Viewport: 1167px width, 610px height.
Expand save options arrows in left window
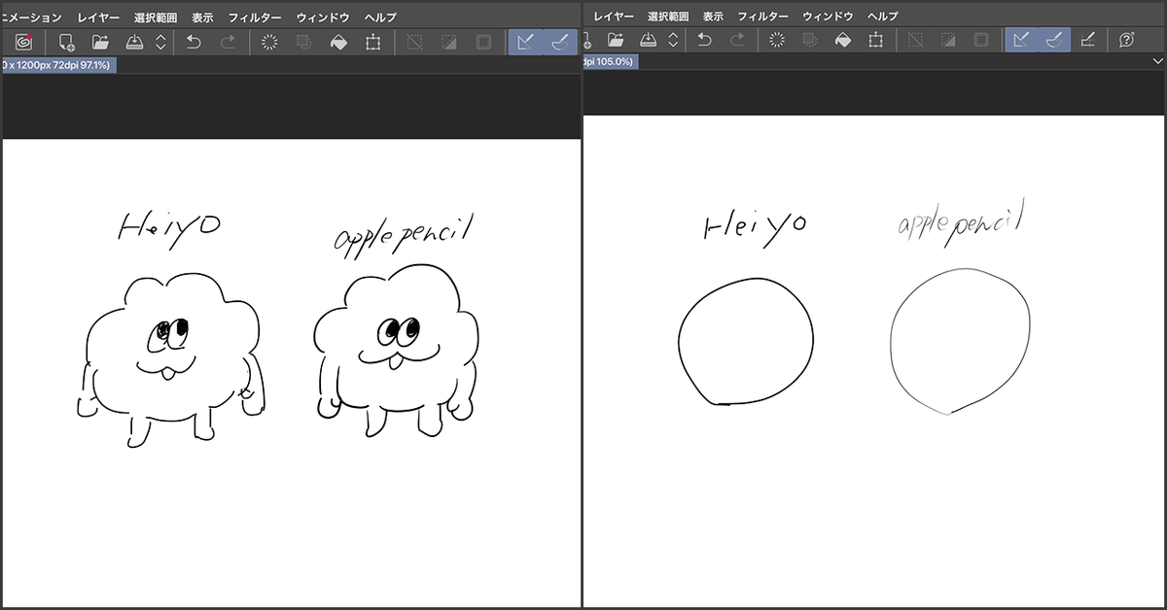[x=160, y=42]
